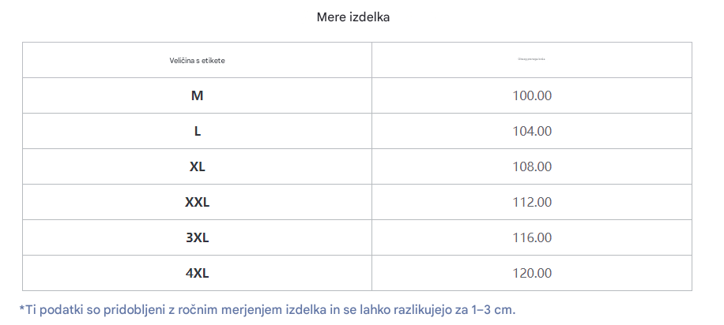Screen dimensions: 724x325
Task: Click the 104.00 measurement value
Action: (x=532, y=131)
